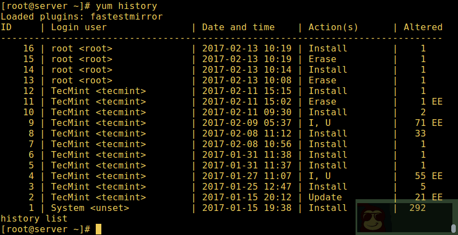Click the 'Erase' action in row 15
This screenshot has height=235, width=458.
tap(322, 59)
